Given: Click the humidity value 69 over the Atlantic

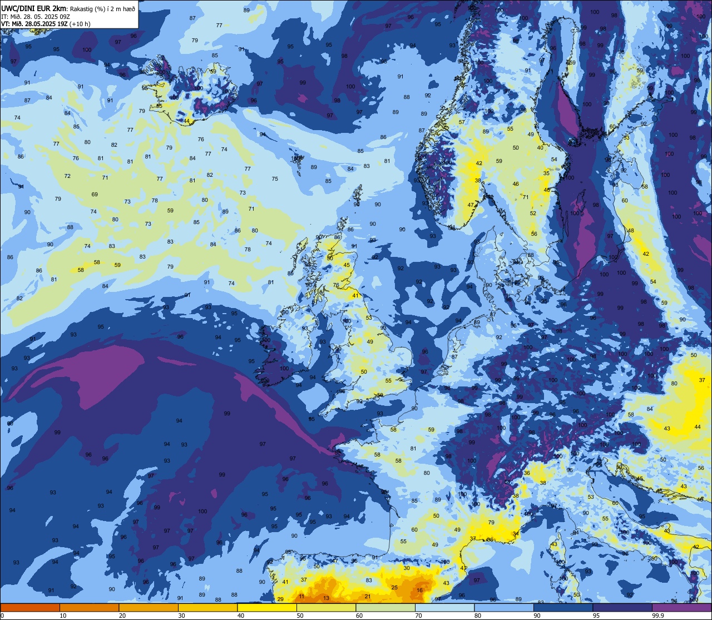Looking at the screenshot, I should [95, 194].
